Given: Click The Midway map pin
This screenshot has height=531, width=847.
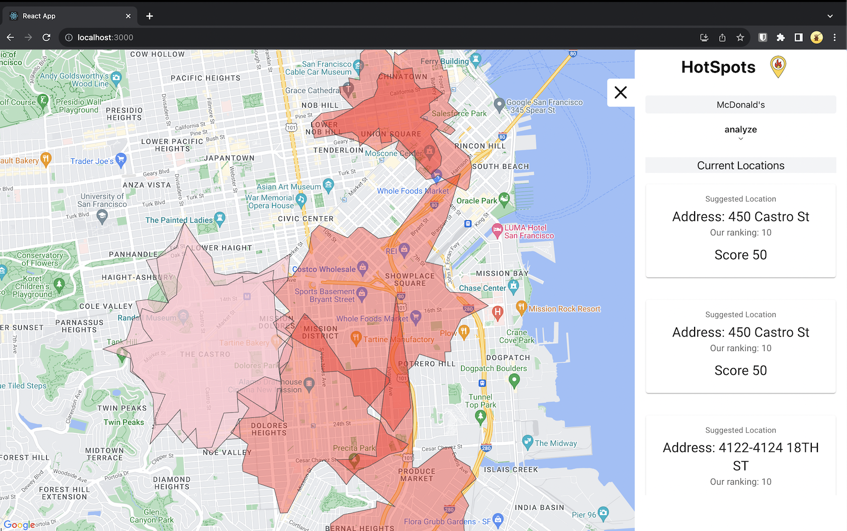Looking at the screenshot, I should coord(527,442).
